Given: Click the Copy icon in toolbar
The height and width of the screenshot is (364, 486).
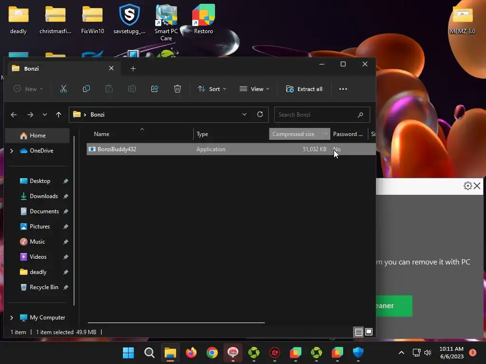Looking at the screenshot, I should click(x=86, y=89).
